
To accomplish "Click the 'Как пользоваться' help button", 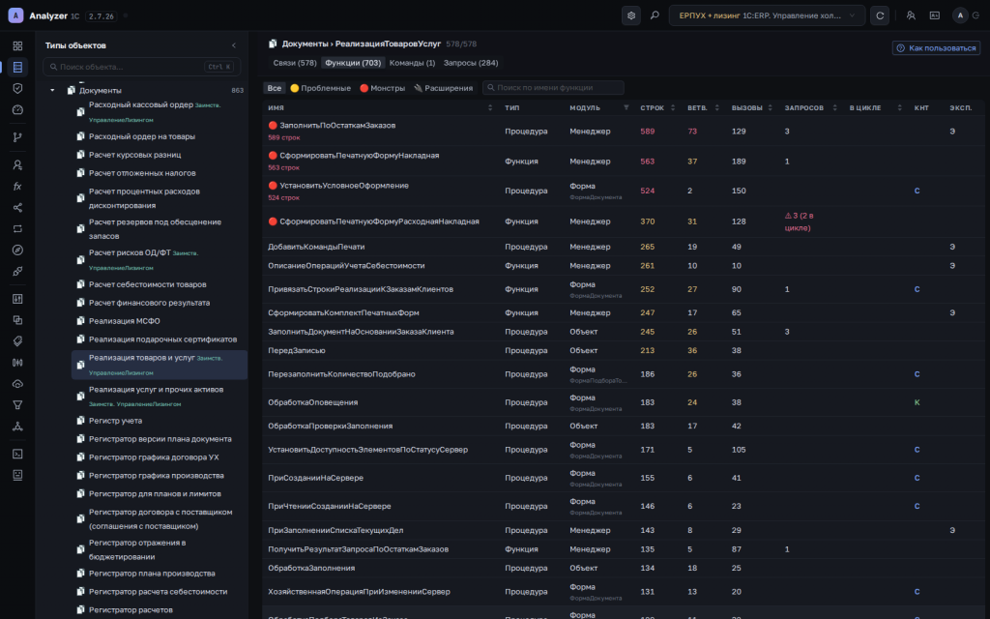I will pyautogui.click(x=936, y=48).
